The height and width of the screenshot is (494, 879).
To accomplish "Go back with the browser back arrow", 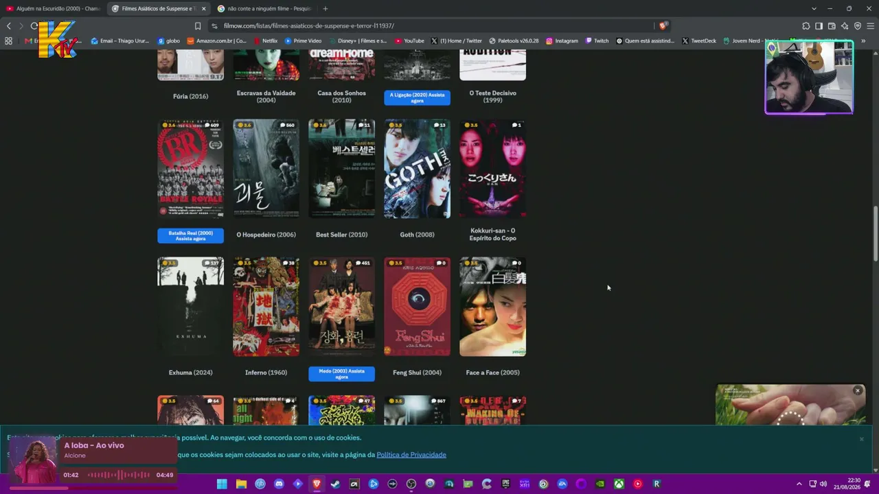I will click(x=8, y=26).
